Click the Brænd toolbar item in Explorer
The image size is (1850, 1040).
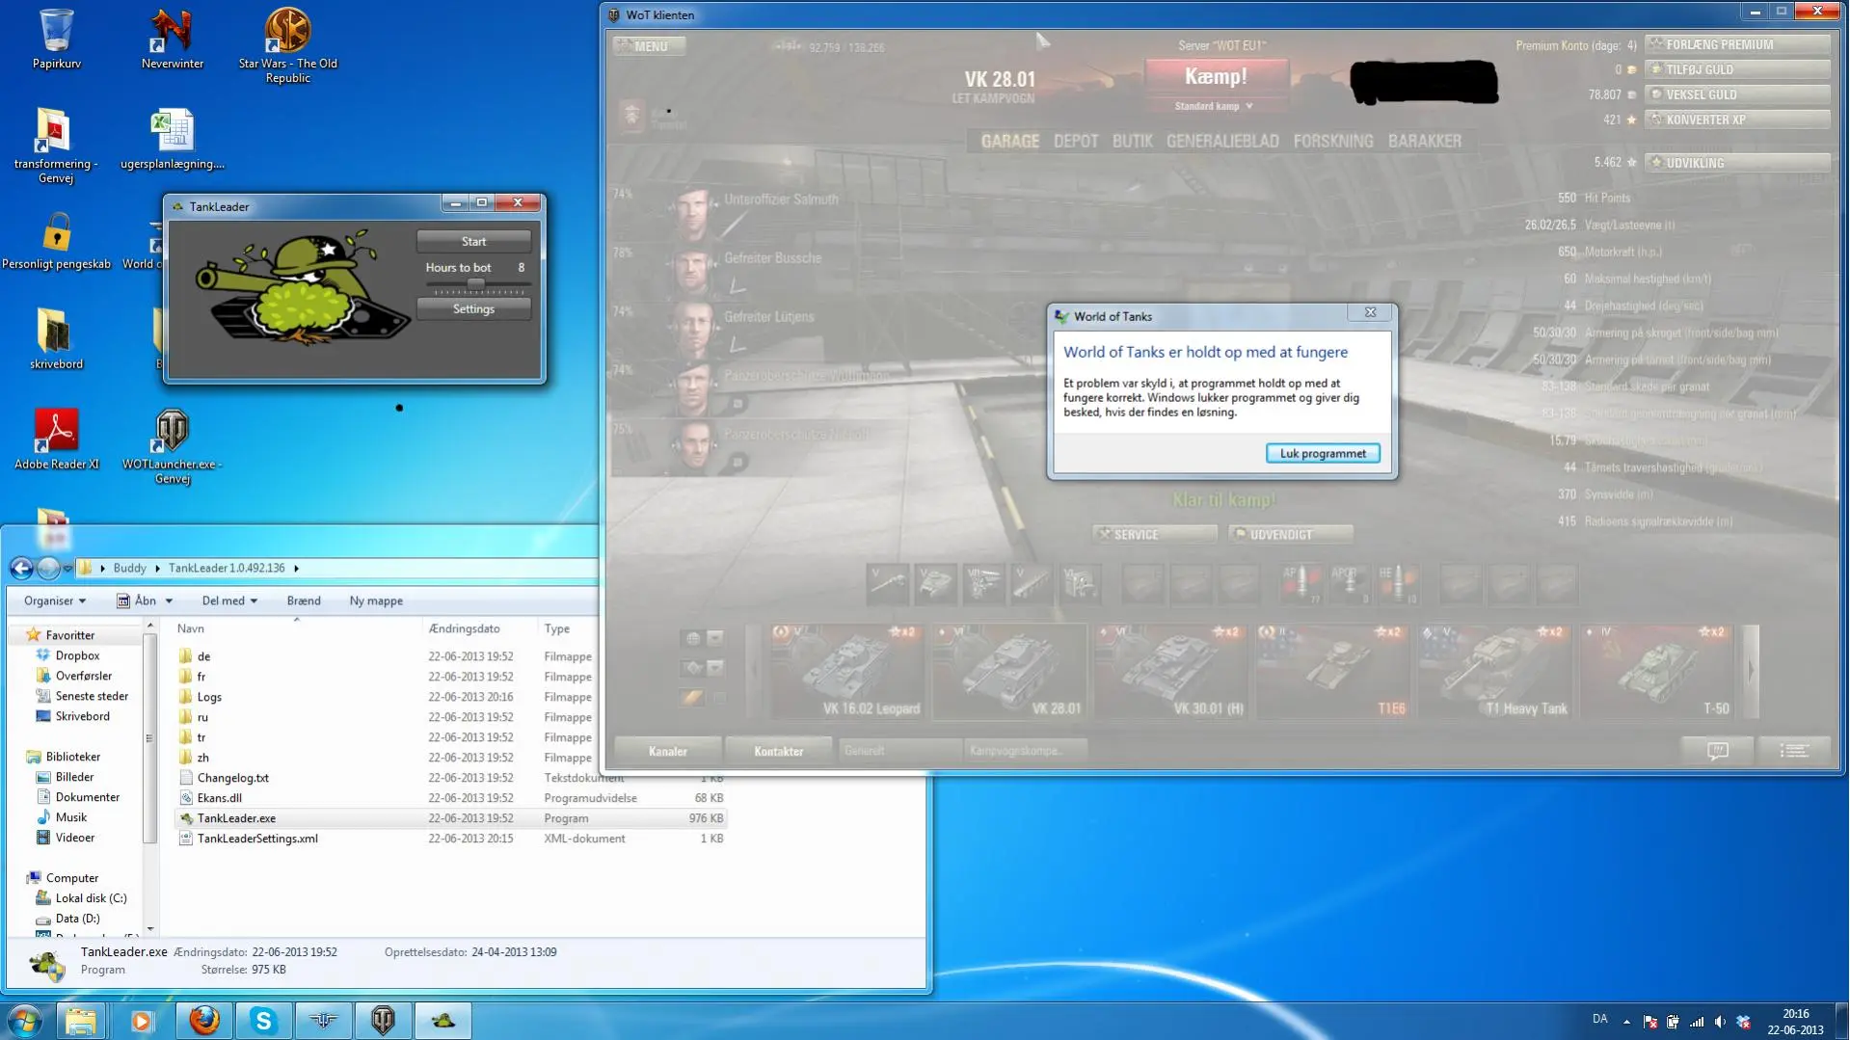click(304, 600)
